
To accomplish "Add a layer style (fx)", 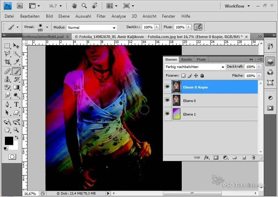I will point(206,157).
